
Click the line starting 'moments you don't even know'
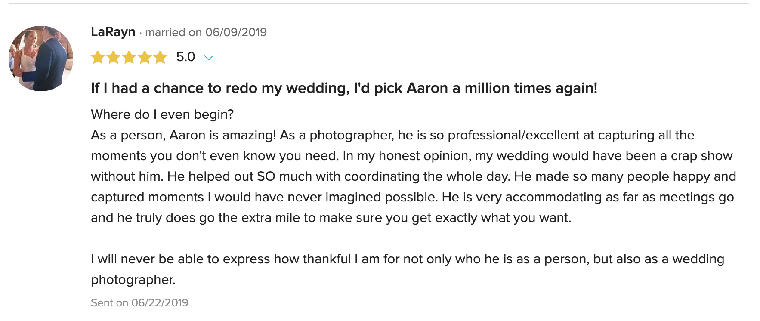pyautogui.click(x=411, y=156)
